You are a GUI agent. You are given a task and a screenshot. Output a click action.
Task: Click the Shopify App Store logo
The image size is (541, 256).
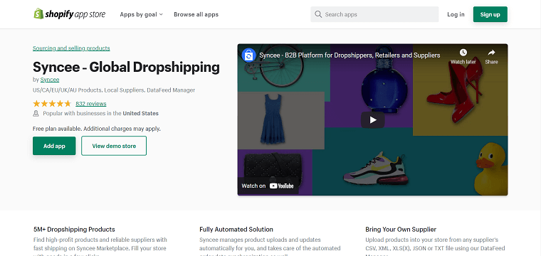69,14
